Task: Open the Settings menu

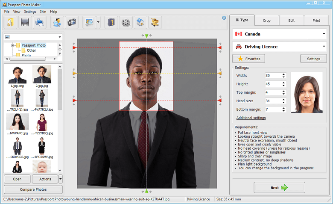Action: (30, 12)
